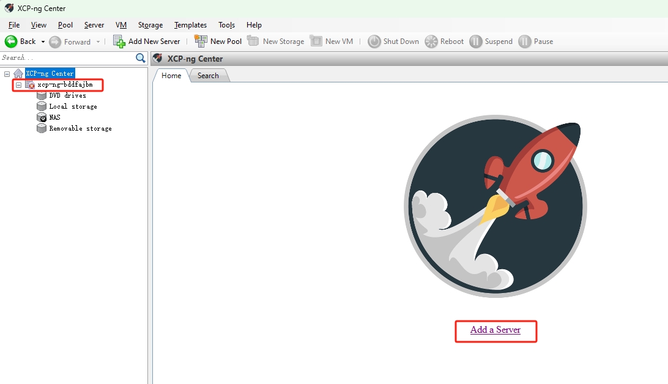Click the search magnifier icon

coord(140,58)
